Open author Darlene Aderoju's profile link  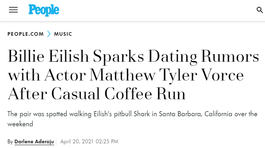click(x=34, y=142)
